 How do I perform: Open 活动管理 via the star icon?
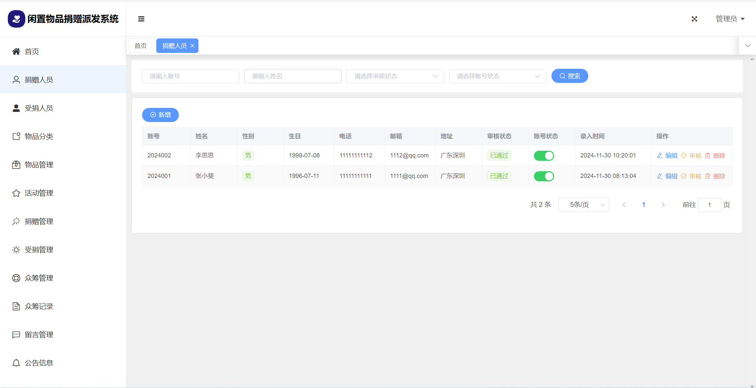(x=16, y=193)
